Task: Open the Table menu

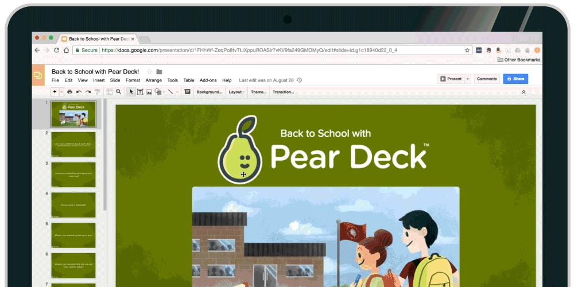Action: [x=189, y=80]
